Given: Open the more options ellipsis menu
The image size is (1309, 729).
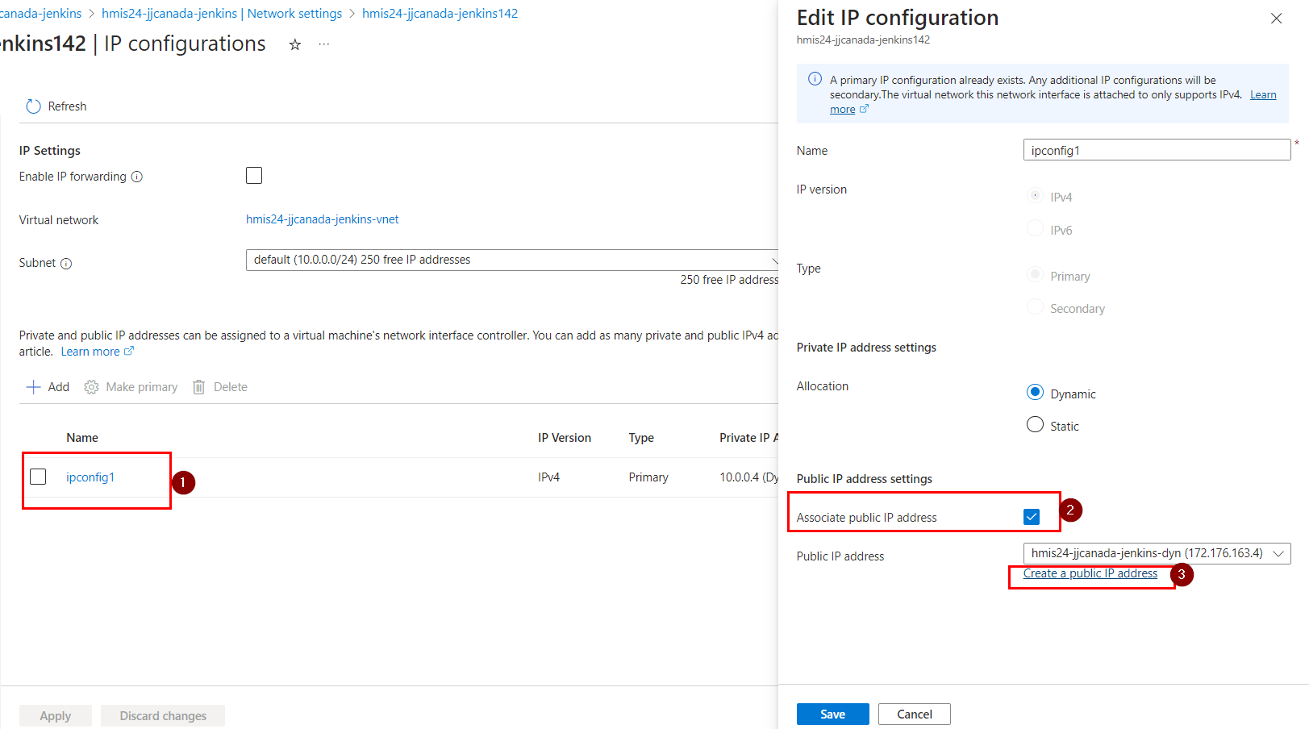Looking at the screenshot, I should point(324,44).
